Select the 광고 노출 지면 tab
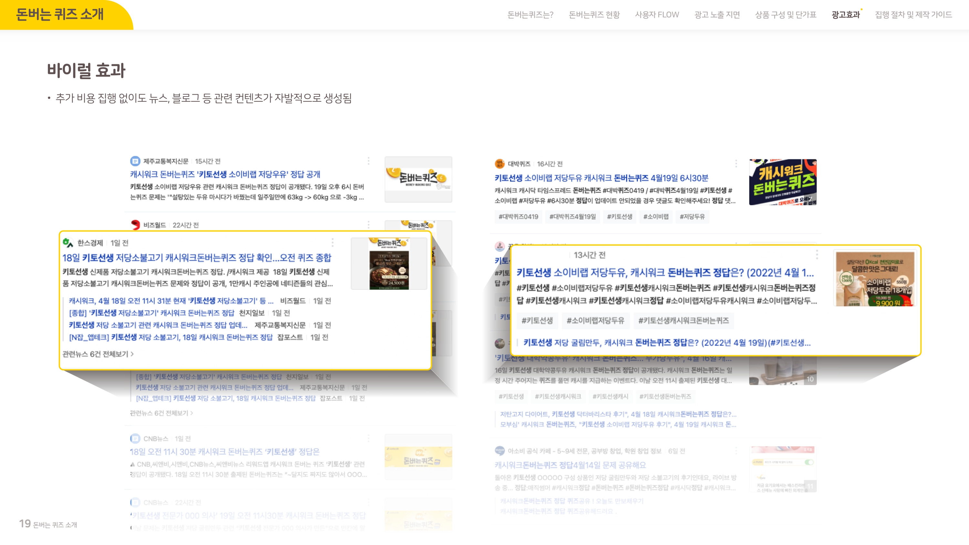The height and width of the screenshot is (545, 969). (717, 15)
